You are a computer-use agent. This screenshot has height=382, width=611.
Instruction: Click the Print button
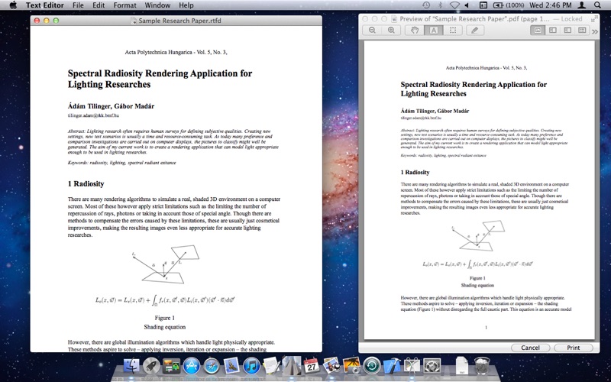click(574, 348)
